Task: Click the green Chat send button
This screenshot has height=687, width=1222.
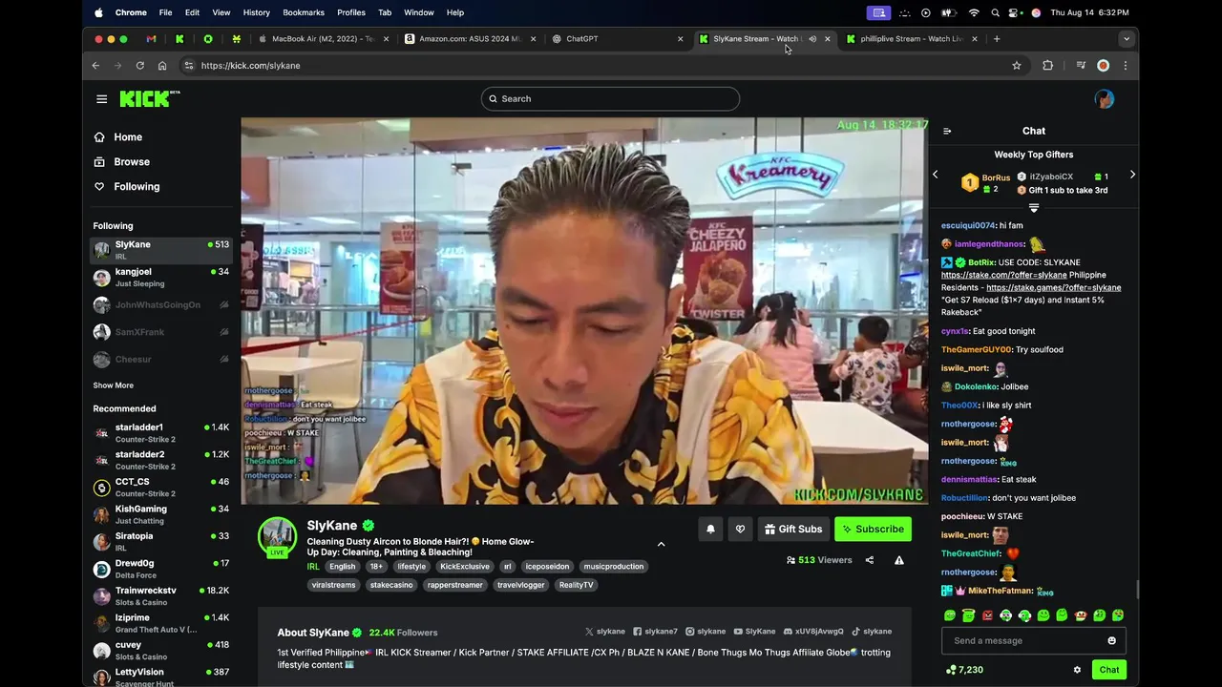Action: click(x=1109, y=670)
